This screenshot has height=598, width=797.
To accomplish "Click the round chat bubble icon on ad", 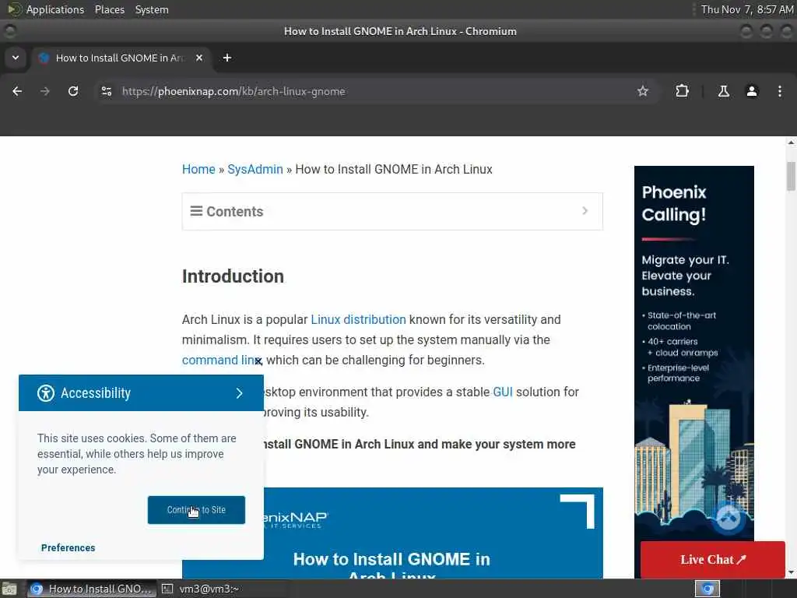I will pyautogui.click(x=729, y=519).
